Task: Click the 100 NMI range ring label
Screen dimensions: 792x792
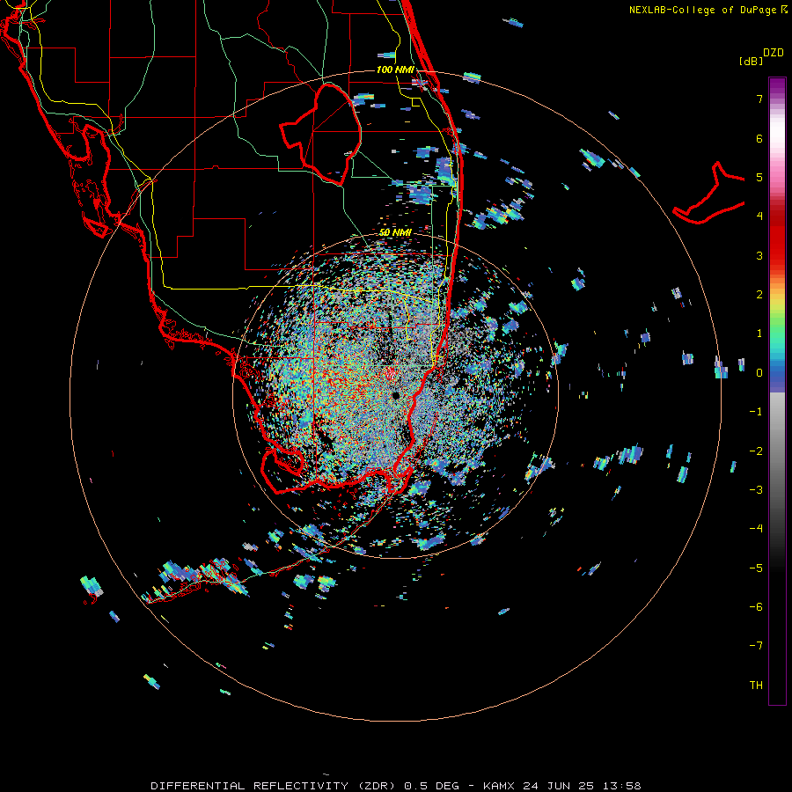Action: [395, 70]
